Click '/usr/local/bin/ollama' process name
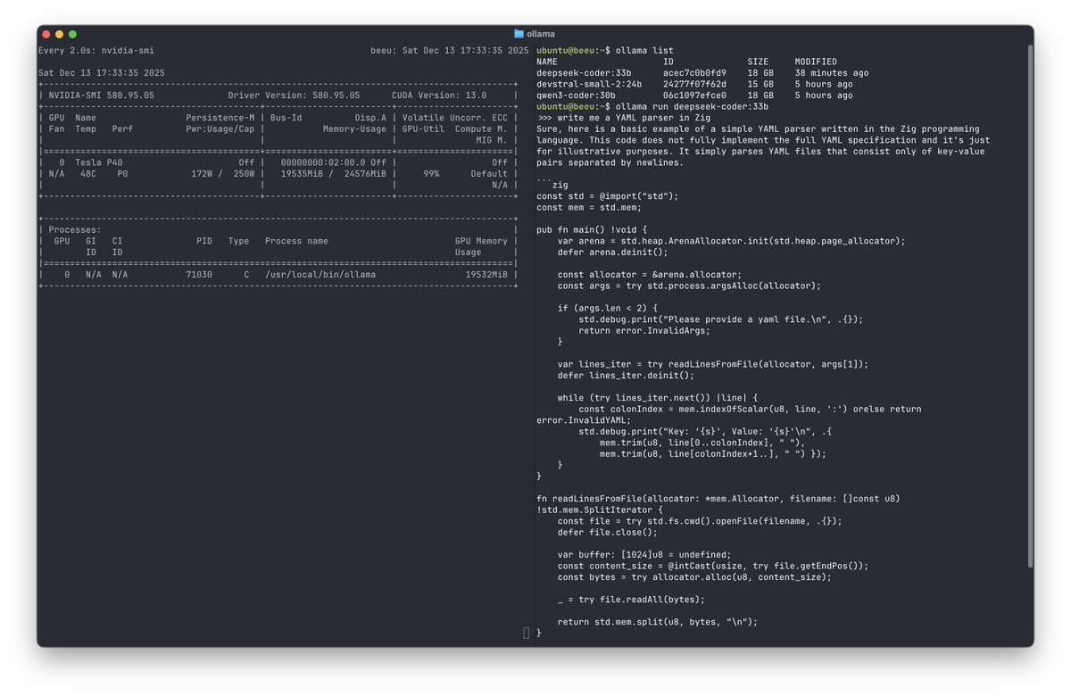1071x696 pixels. click(x=320, y=275)
